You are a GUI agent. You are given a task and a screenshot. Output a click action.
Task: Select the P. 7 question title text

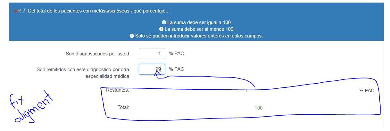click(x=91, y=12)
